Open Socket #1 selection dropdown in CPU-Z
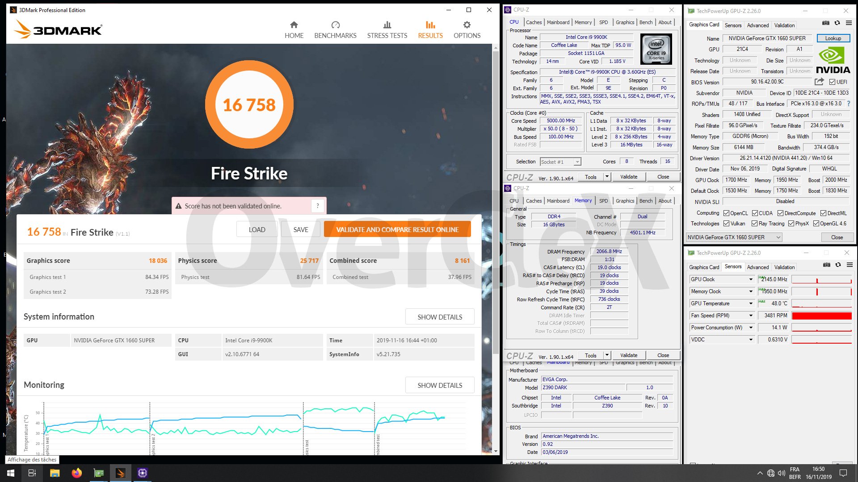The width and height of the screenshot is (858, 482). (560, 162)
